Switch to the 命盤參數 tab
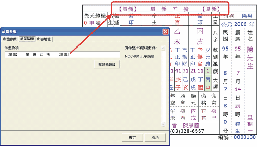257x147 pixels. (10, 39)
